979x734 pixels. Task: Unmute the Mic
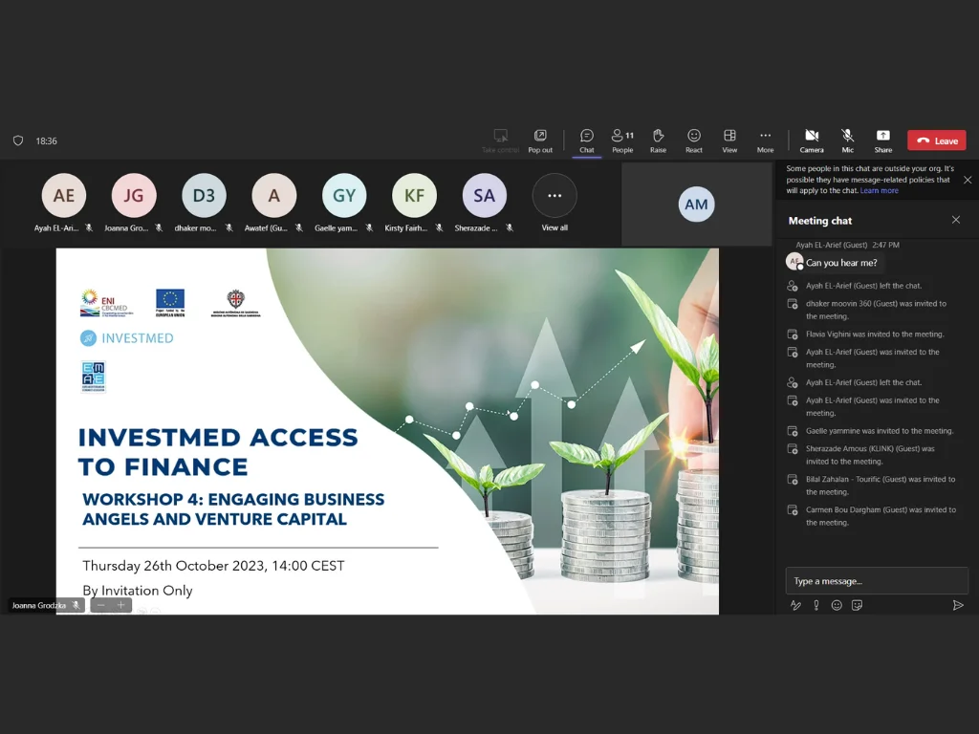tap(847, 140)
